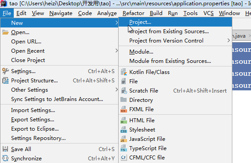Click the Stylesheet CSS icon
This screenshot has height=163, width=251.
tap(124, 130)
